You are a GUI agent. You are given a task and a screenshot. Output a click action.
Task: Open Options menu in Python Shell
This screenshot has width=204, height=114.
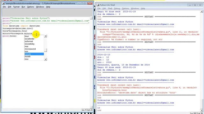click(125, 9)
